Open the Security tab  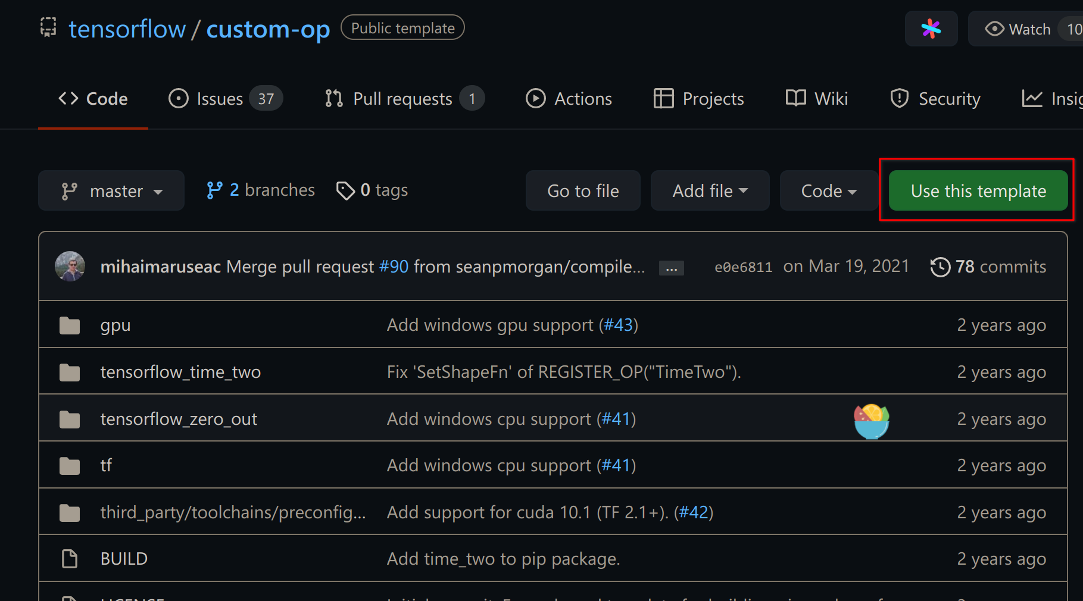click(935, 99)
